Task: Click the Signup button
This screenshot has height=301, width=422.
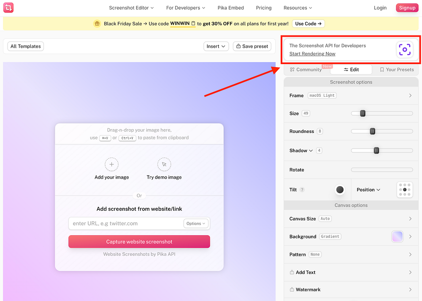Action: pos(407,8)
